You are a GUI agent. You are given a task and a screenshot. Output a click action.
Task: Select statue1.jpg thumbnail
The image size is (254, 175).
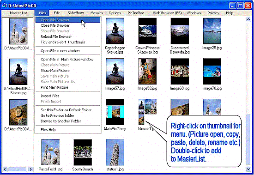[115, 152]
